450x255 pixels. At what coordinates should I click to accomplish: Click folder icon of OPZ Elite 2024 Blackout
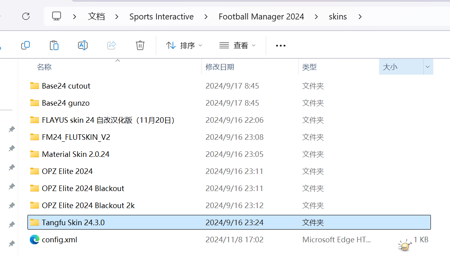tap(34, 188)
